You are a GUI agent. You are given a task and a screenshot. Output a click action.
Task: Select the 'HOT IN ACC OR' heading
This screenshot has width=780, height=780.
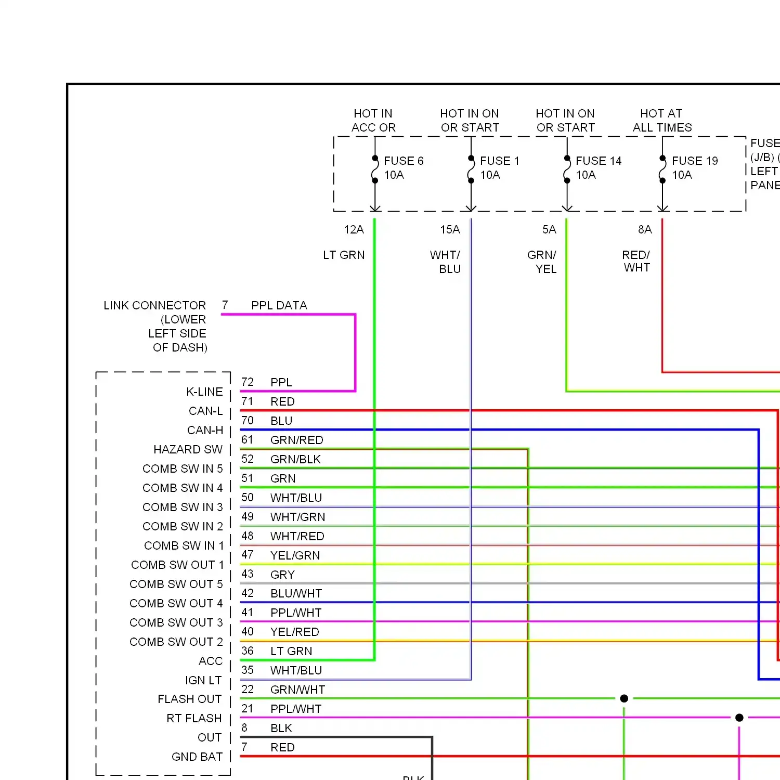click(373, 121)
